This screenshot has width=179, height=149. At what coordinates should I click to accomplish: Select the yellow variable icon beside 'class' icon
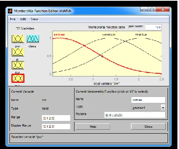[x=18, y=39]
